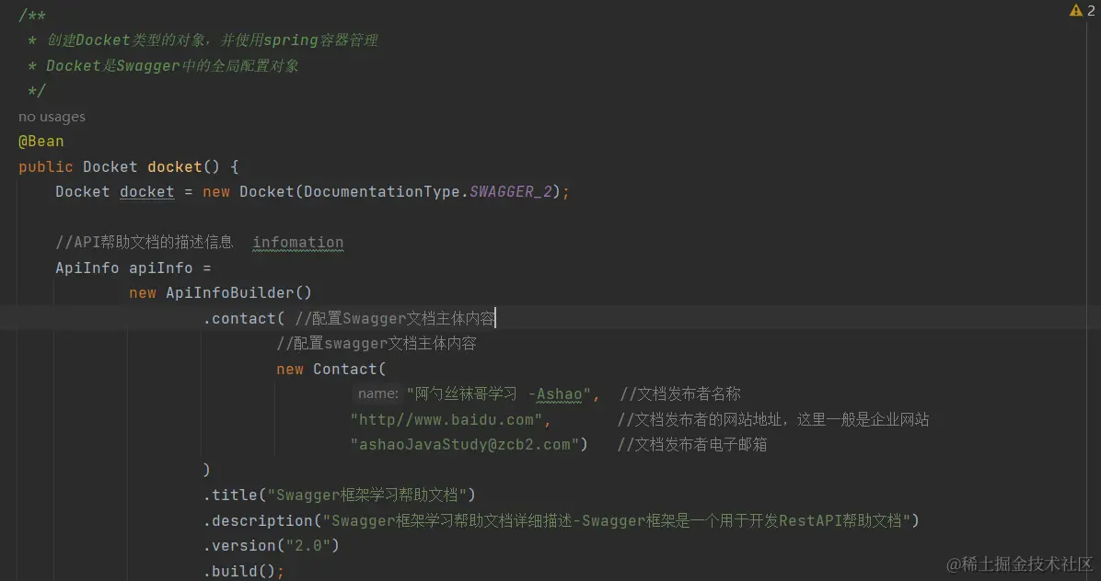
Task: Click the .version("2.0") call
Action: (271, 545)
